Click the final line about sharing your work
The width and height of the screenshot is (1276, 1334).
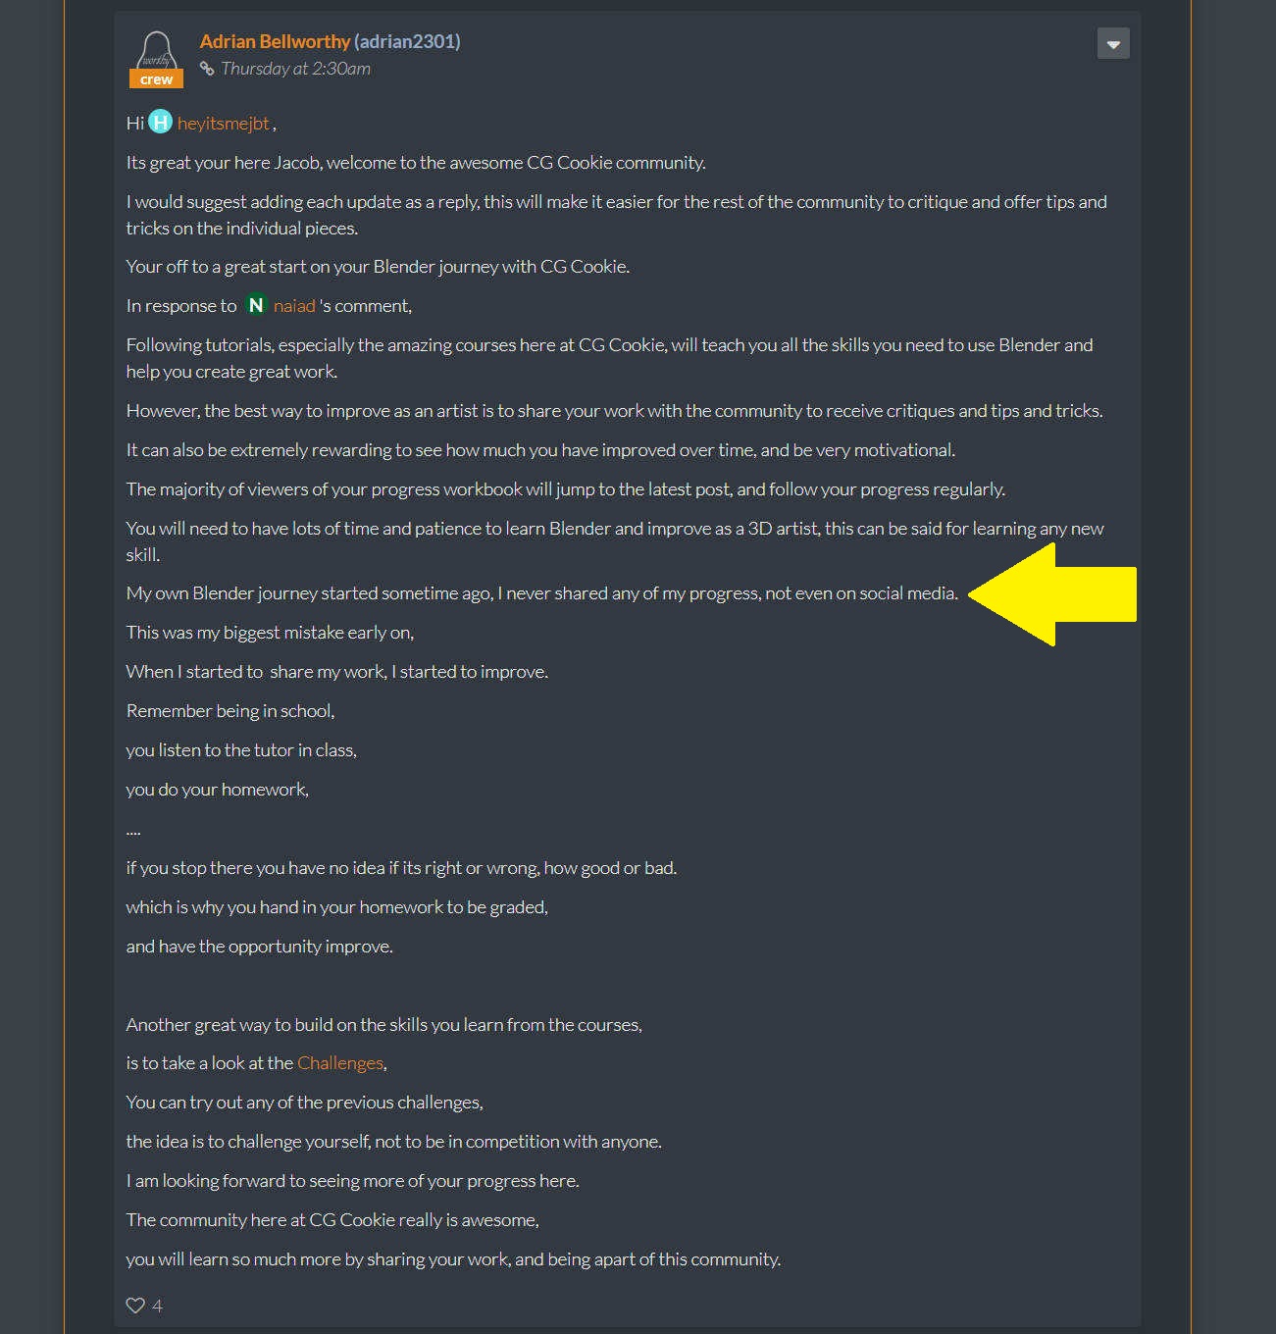pyautogui.click(x=453, y=1259)
